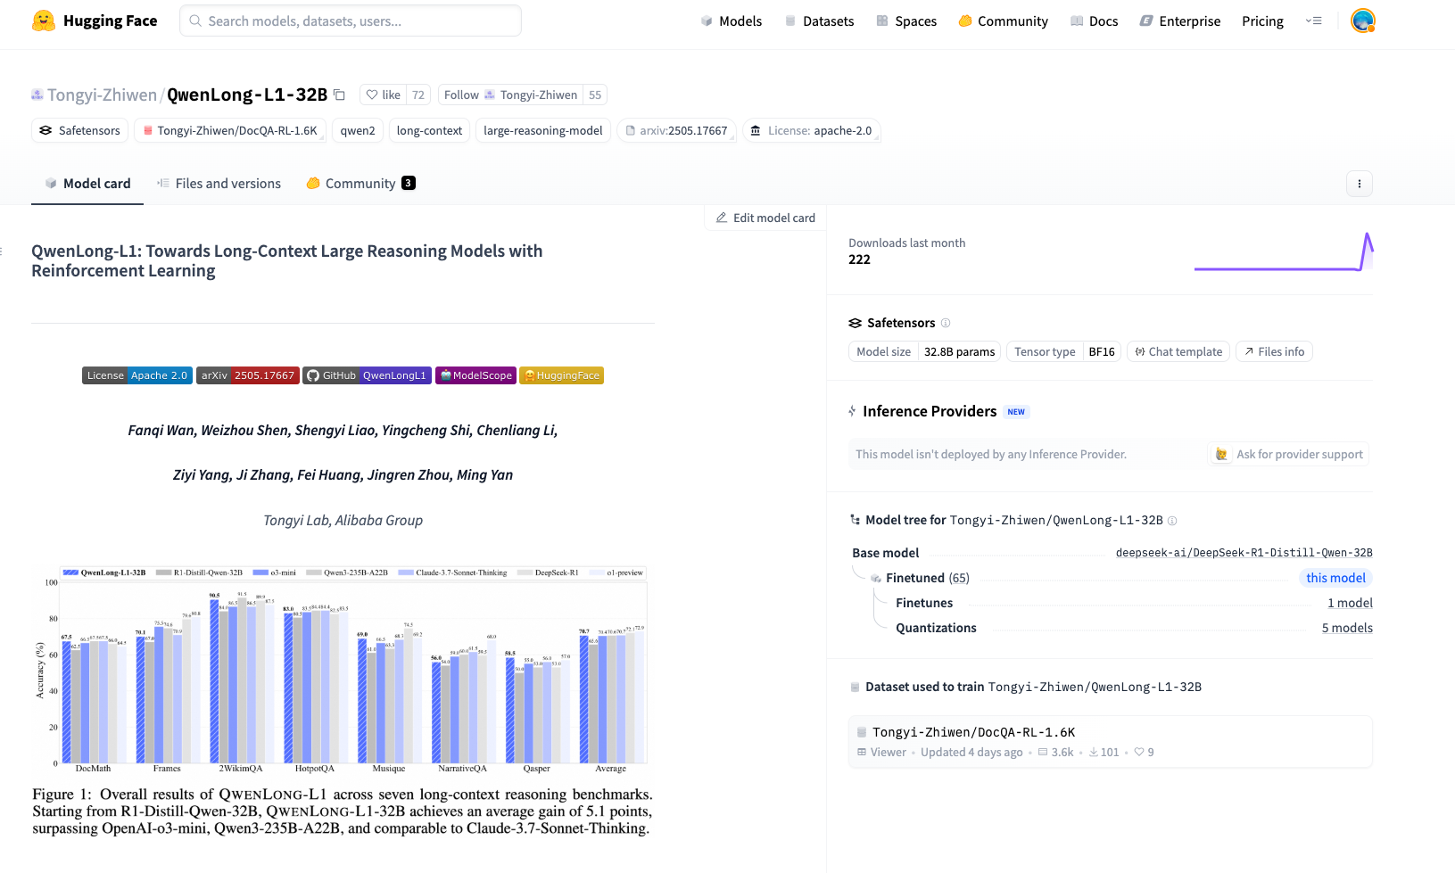Open the arxiv:2505.17667 tag
The width and height of the screenshot is (1455, 873).
click(x=676, y=130)
